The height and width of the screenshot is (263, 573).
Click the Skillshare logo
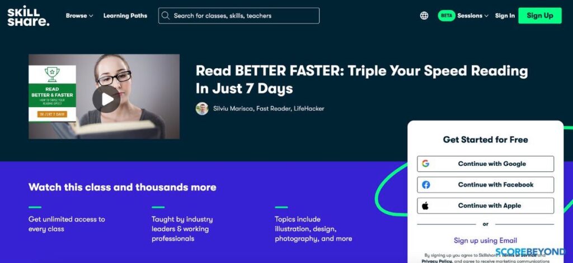pos(28,16)
